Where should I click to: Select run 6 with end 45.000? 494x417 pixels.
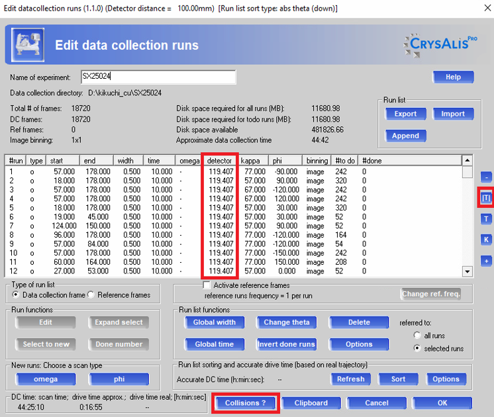[x=233, y=216]
